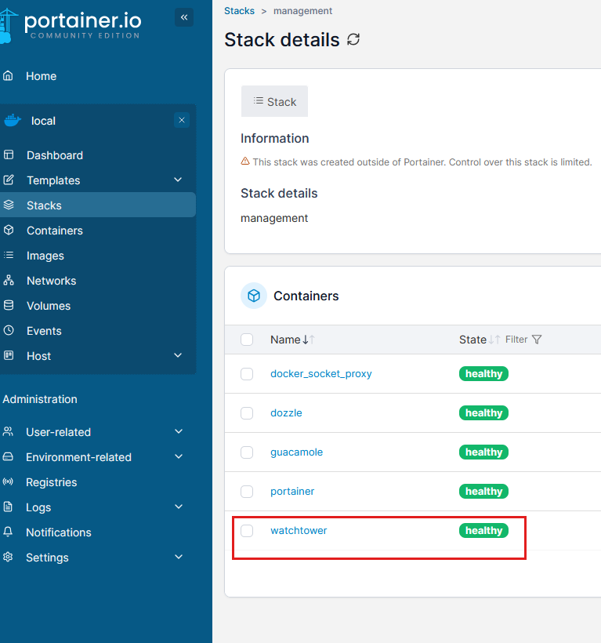Sort by Name column arrows
This screenshot has height=643, width=601.
pyautogui.click(x=309, y=340)
